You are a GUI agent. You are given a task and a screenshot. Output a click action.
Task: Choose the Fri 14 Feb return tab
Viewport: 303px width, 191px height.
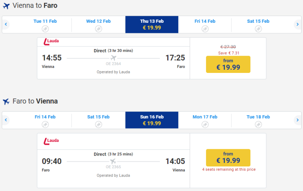[x=45, y=120]
